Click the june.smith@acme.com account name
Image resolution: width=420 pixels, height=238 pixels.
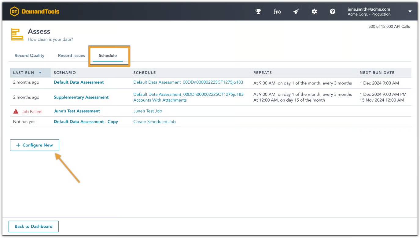pos(369,9)
